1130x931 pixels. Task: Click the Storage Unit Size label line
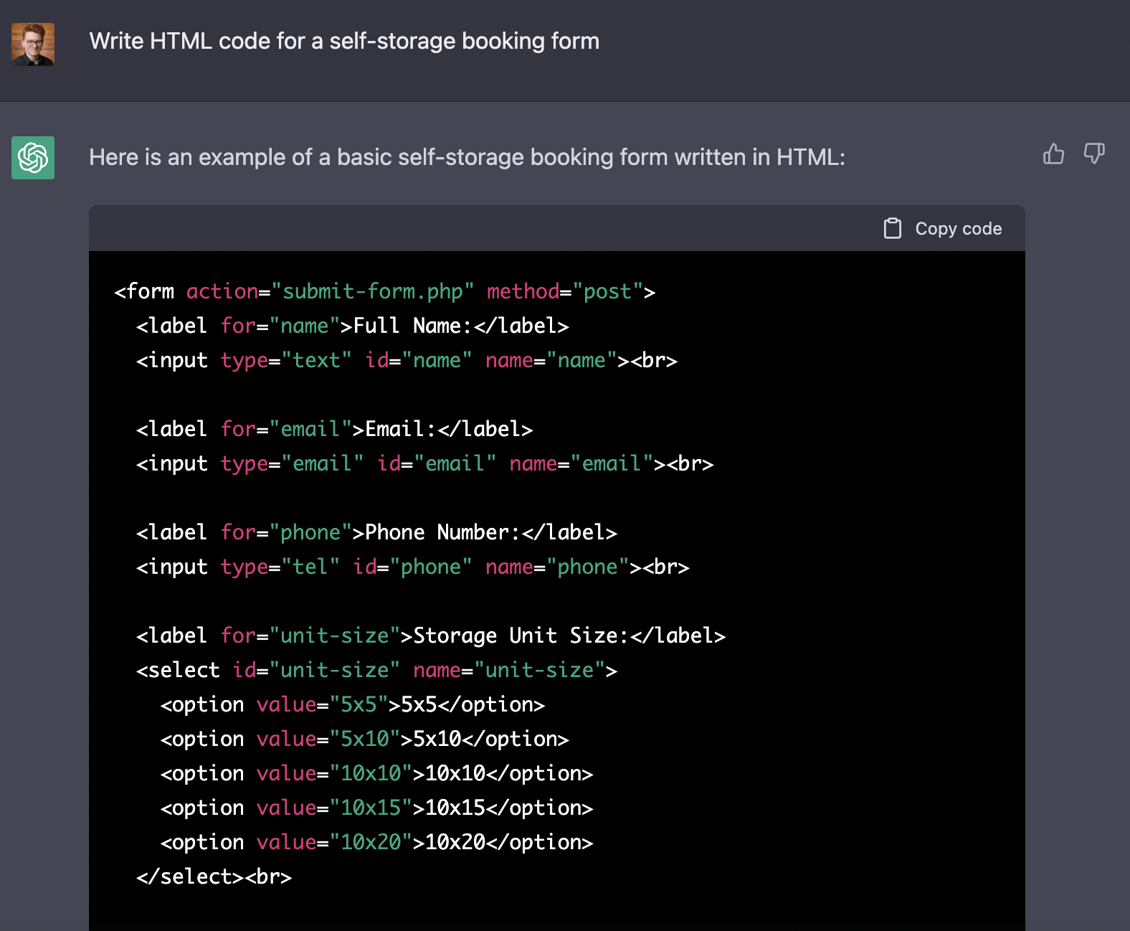[x=430, y=636]
